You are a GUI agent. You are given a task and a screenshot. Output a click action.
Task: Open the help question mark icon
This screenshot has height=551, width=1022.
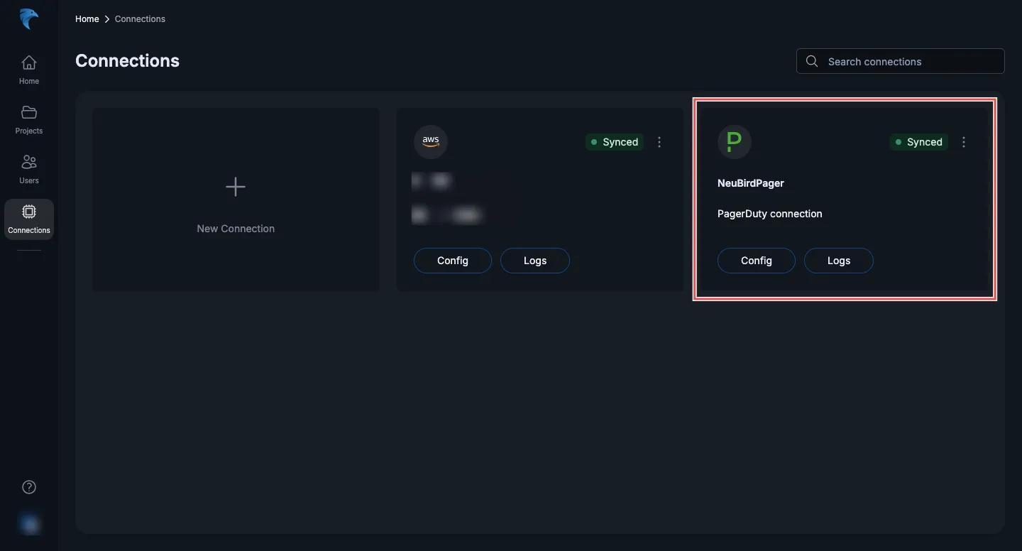coord(29,487)
